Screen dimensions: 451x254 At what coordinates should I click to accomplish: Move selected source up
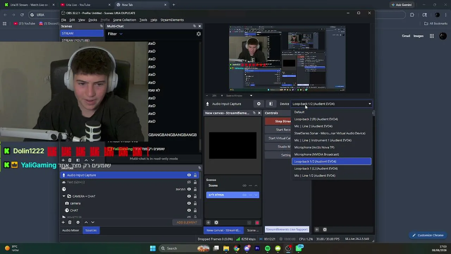[x=86, y=222]
